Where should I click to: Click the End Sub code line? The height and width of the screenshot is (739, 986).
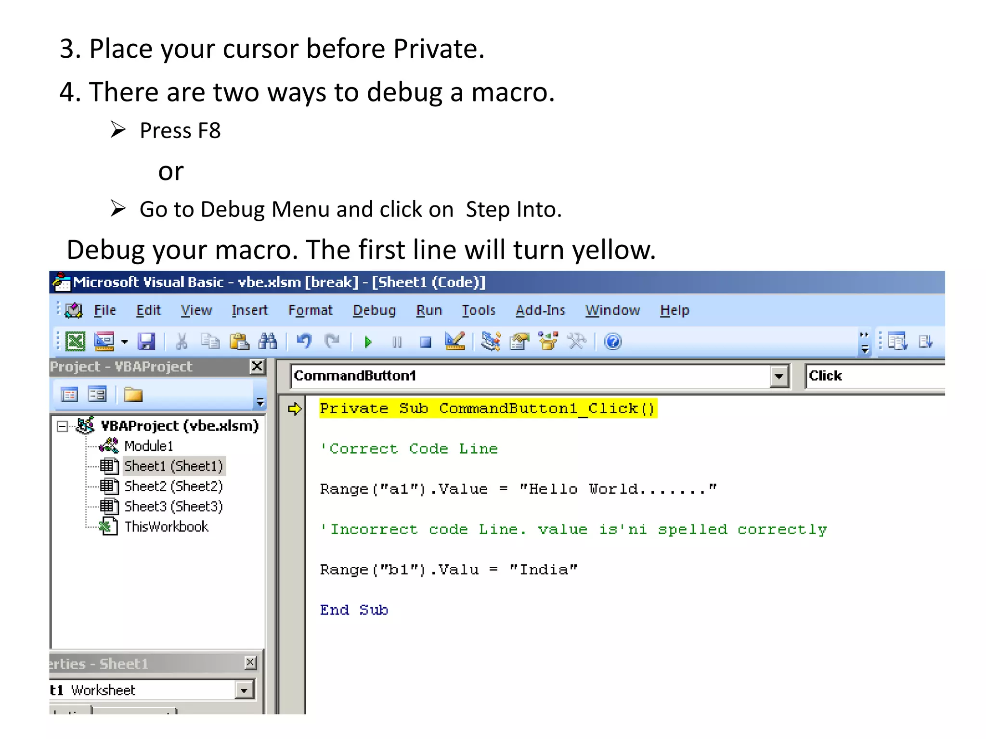[x=354, y=610]
